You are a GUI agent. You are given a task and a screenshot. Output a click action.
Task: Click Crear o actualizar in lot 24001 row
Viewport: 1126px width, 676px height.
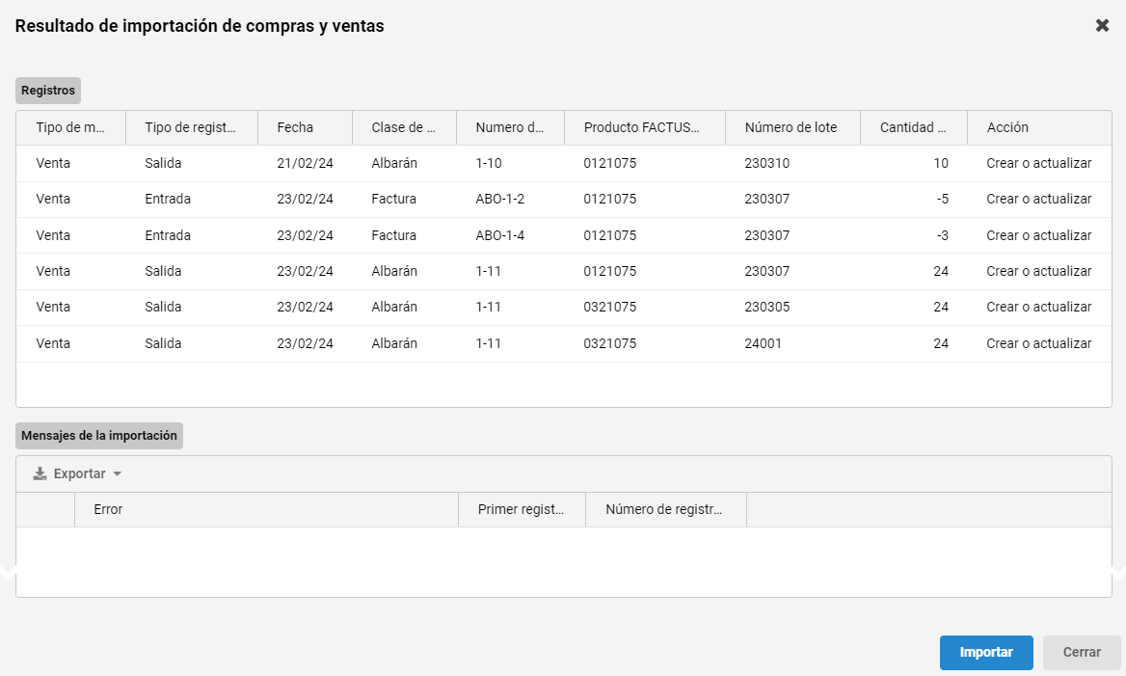[1038, 343]
